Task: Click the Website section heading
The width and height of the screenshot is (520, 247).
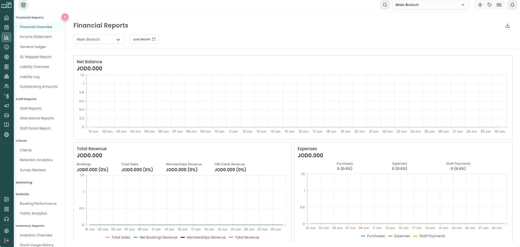Action: pyautogui.click(x=22, y=194)
